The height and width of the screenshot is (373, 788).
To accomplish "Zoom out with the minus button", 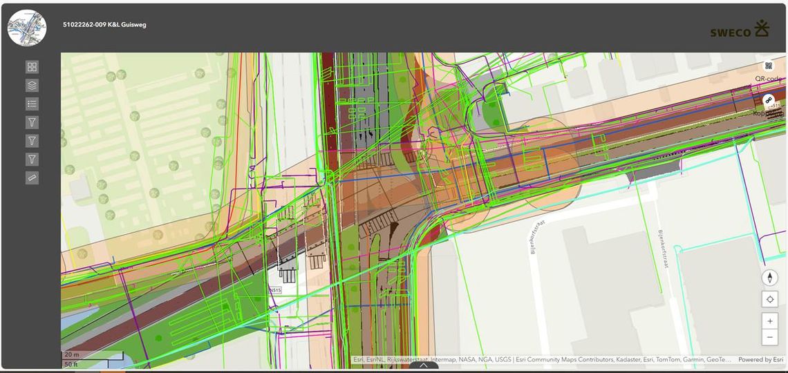I will coord(769,337).
